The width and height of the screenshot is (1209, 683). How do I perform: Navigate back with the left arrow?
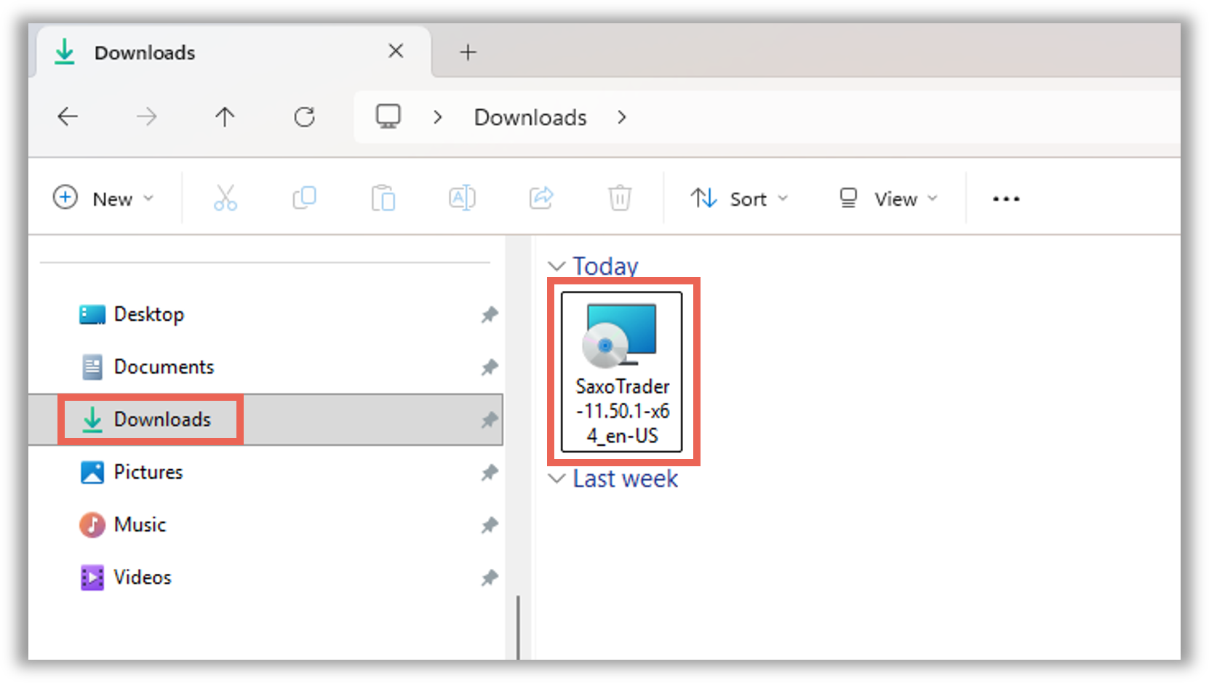pos(68,117)
